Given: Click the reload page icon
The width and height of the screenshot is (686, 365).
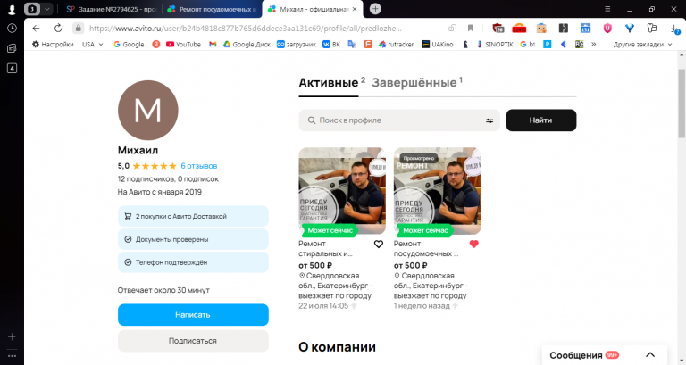Looking at the screenshot, I should click(x=58, y=28).
